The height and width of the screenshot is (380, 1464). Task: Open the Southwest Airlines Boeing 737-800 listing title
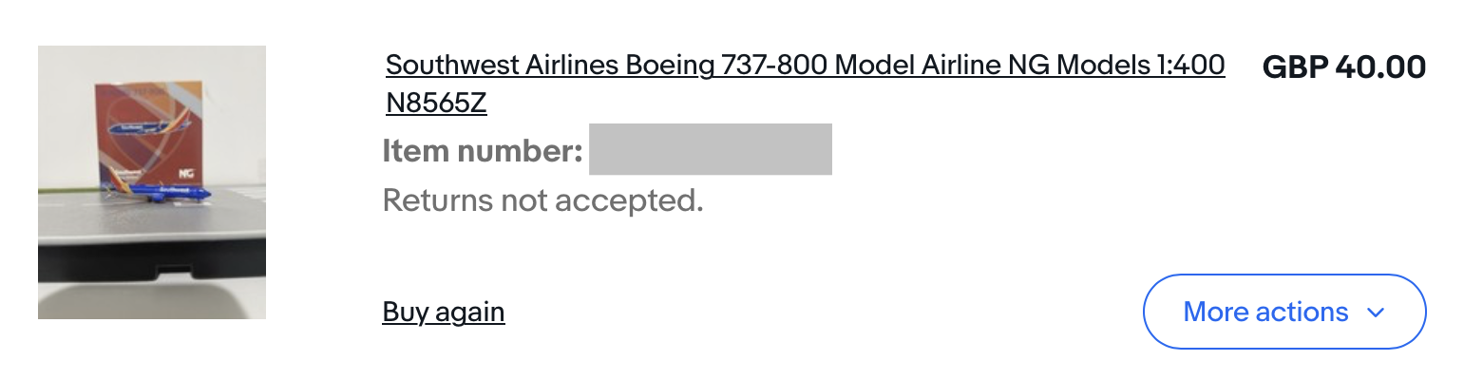pos(805,66)
